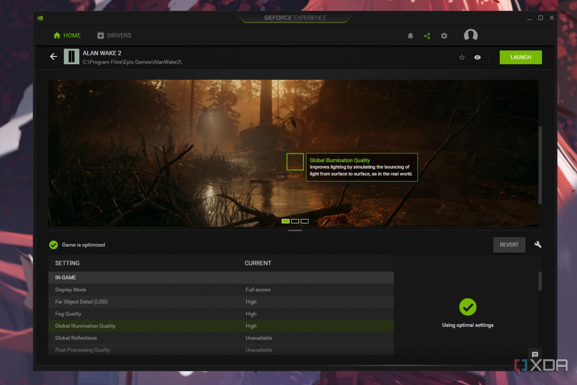Switch to the HOME tab
Screen dimensions: 577x385
click(67, 35)
